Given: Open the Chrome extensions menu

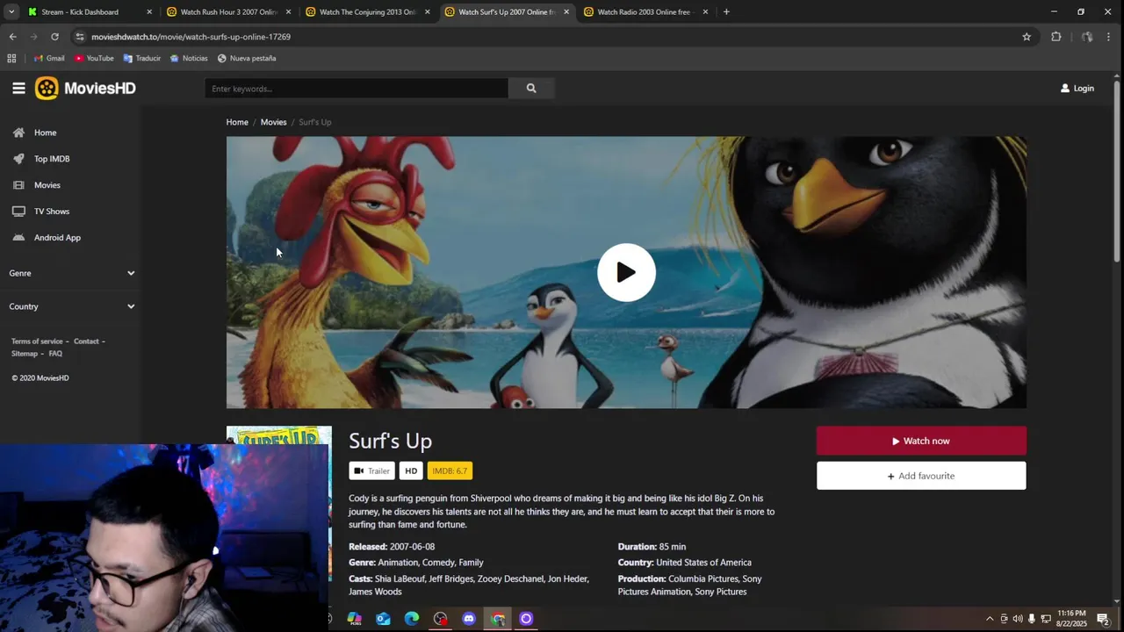Looking at the screenshot, I should pyautogui.click(x=1056, y=37).
